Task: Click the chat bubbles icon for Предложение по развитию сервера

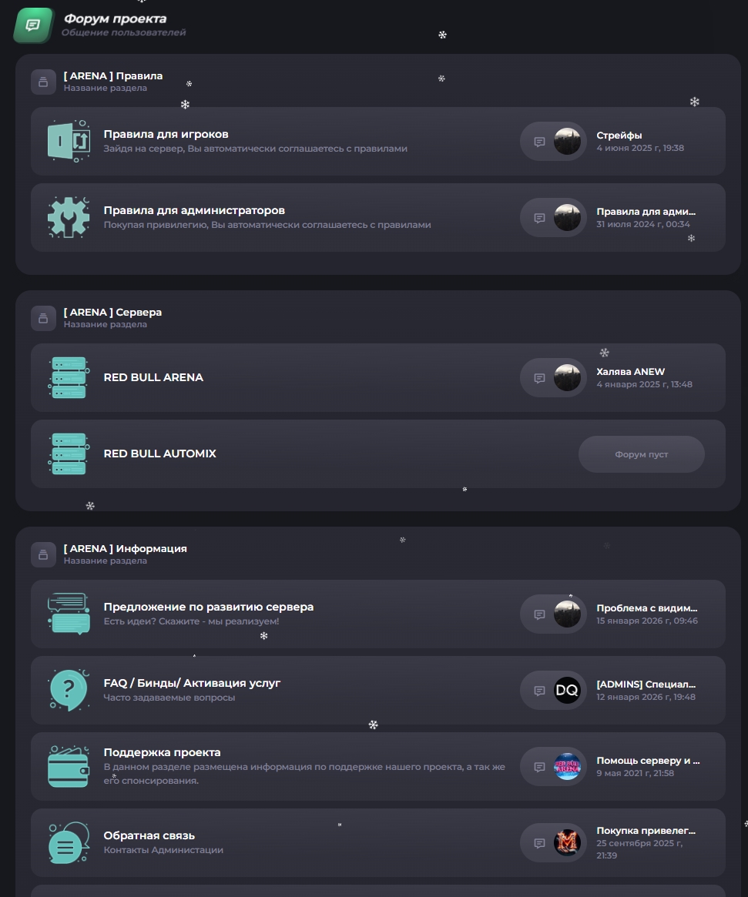Action: [69, 614]
